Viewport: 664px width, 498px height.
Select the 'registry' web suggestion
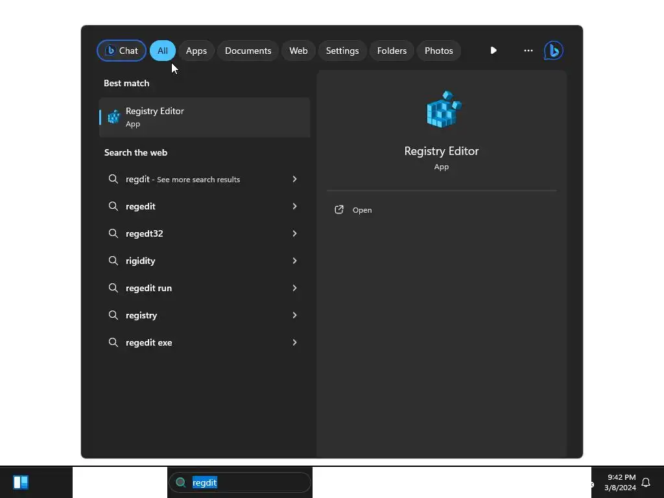[204, 315]
